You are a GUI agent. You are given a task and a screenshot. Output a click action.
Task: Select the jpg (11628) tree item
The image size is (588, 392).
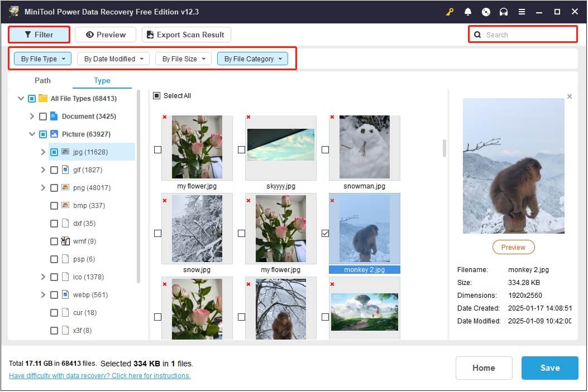tap(92, 152)
